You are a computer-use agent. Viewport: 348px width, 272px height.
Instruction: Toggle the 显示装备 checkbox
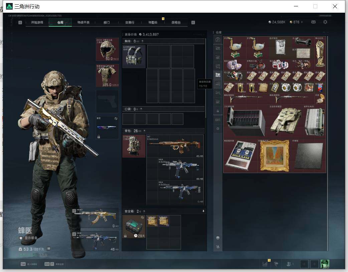click(x=21, y=238)
